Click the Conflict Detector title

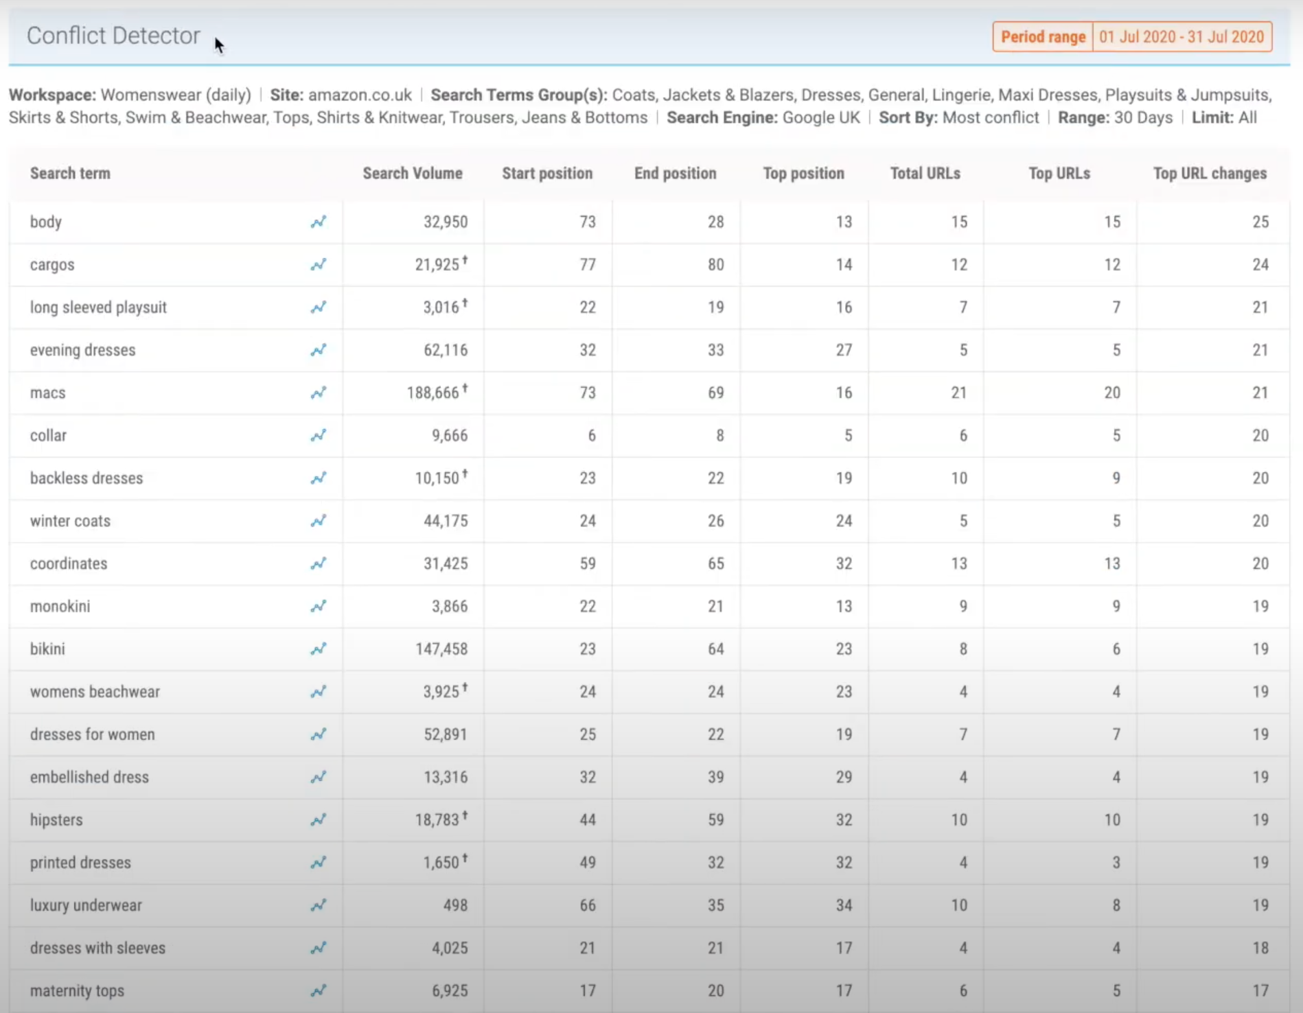tap(113, 36)
